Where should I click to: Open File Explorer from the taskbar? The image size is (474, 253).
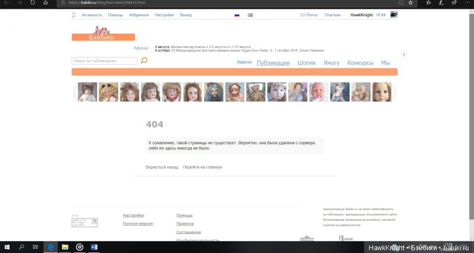(65, 246)
